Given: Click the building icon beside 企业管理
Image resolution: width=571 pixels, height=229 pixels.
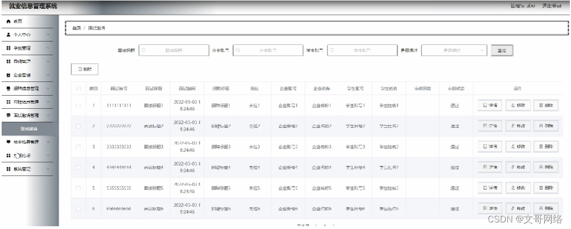Looking at the screenshot, I should (x=8, y=75).
